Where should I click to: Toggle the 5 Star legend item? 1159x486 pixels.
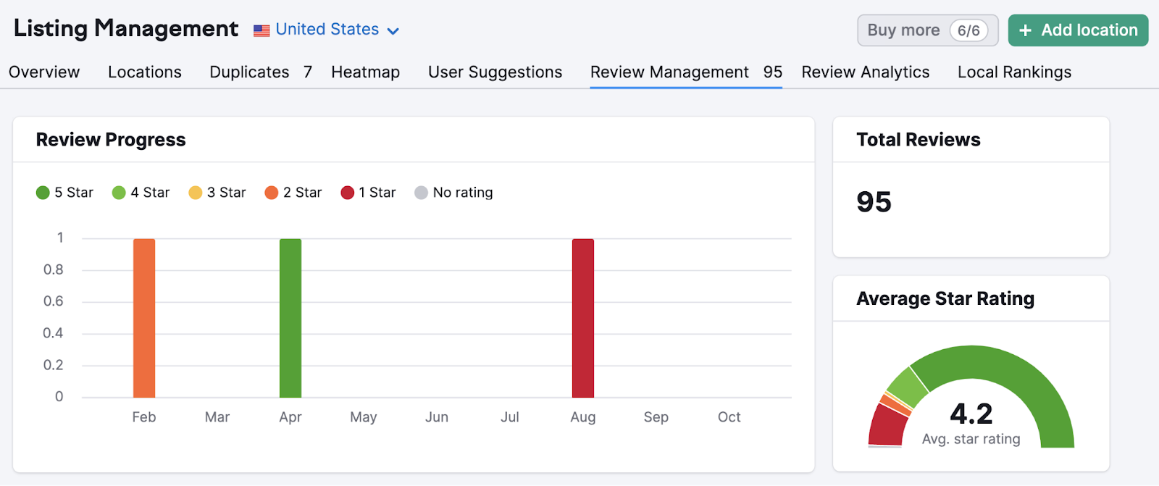[65, 193]
